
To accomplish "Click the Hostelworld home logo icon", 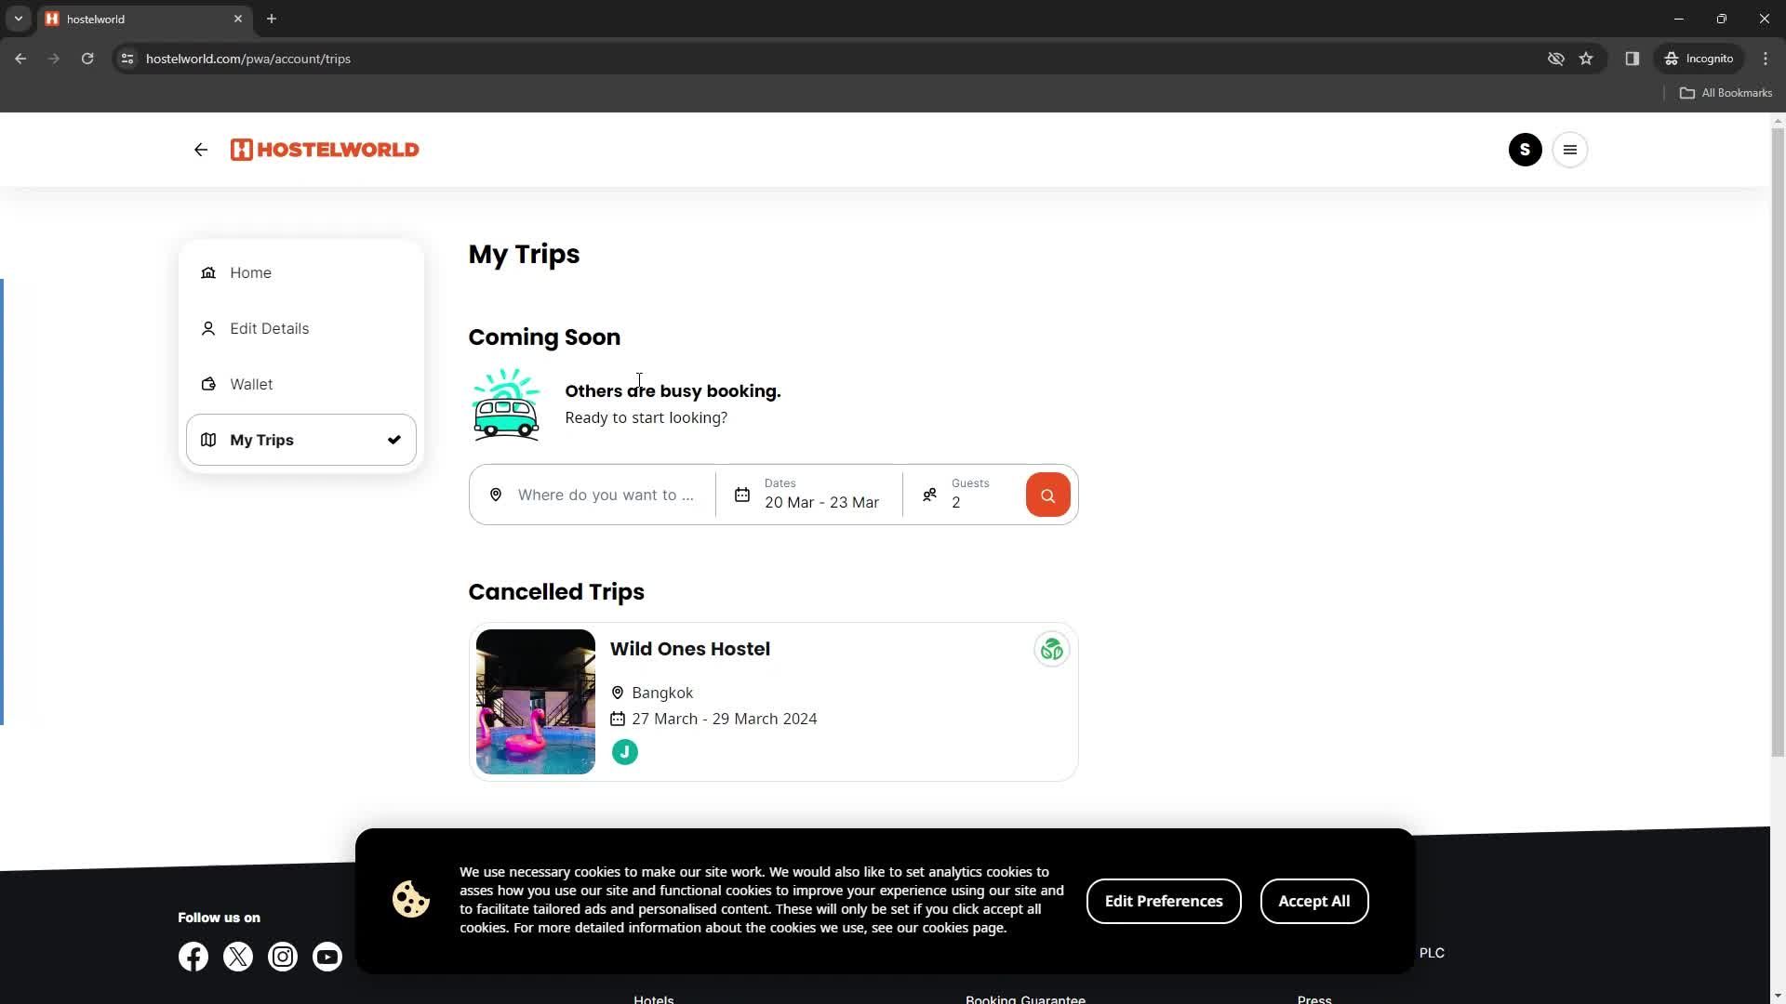I will pyautogui.click(x=325, y=149).
